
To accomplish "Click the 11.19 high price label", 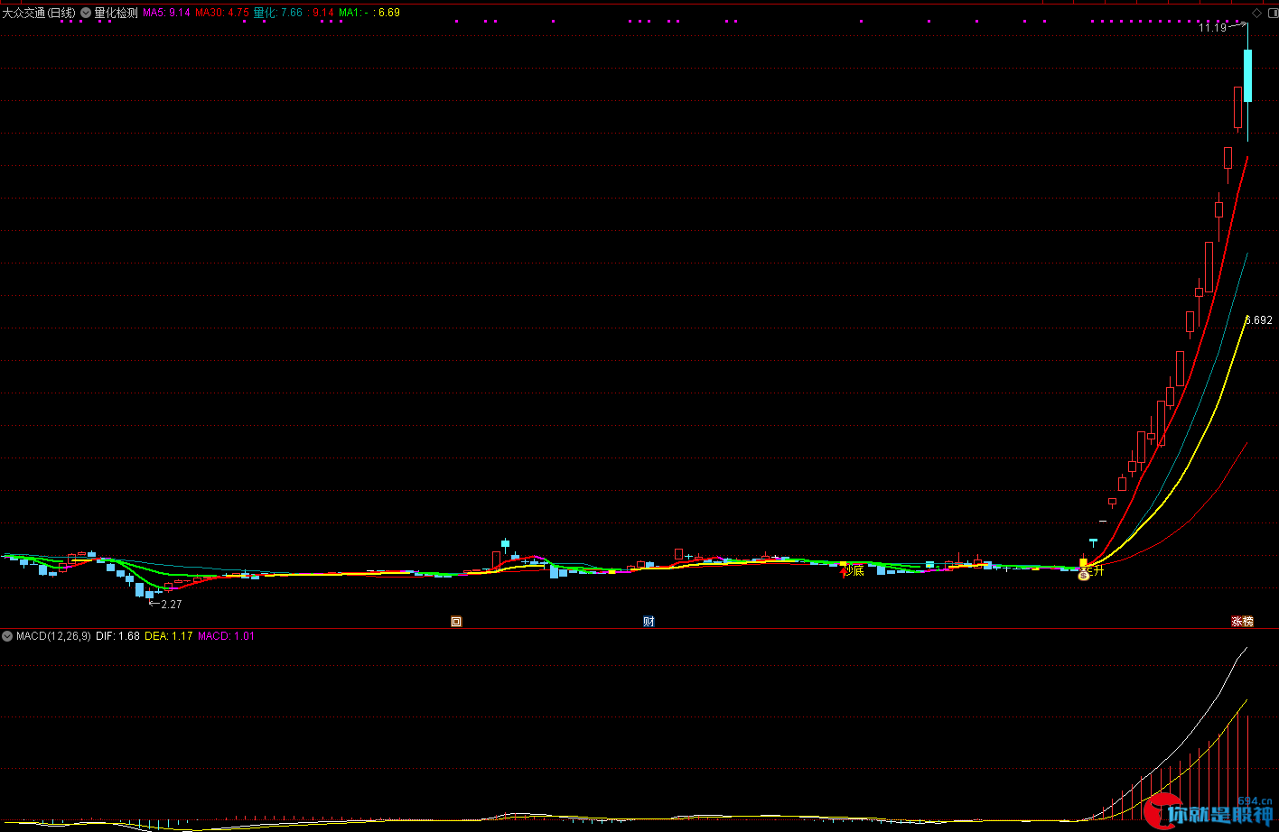I will [x=1212, y=28].
